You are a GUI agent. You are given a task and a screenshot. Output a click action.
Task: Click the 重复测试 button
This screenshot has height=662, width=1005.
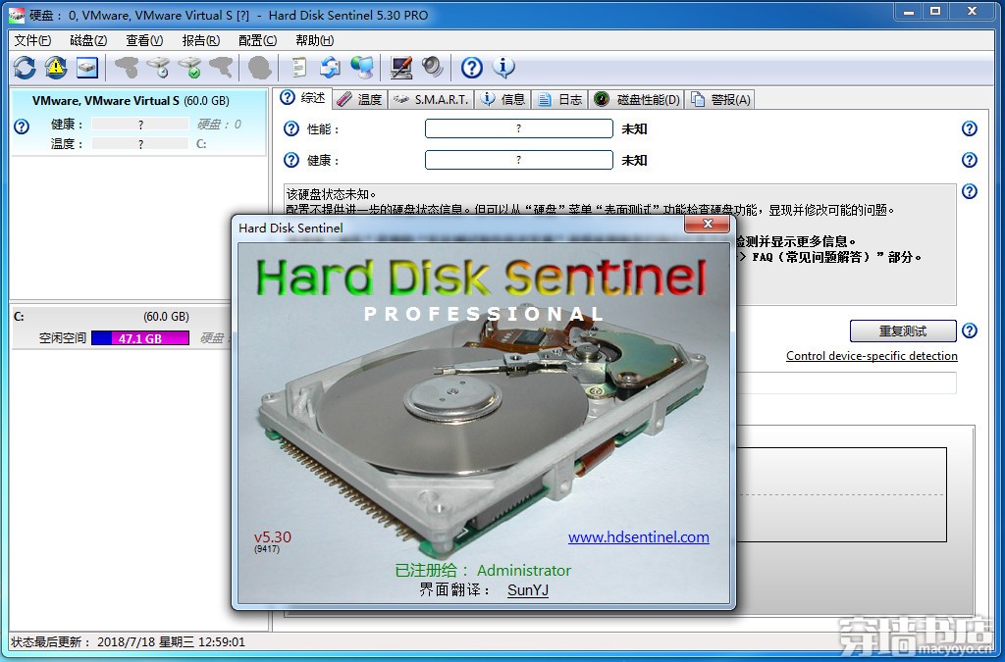point(903,331)
